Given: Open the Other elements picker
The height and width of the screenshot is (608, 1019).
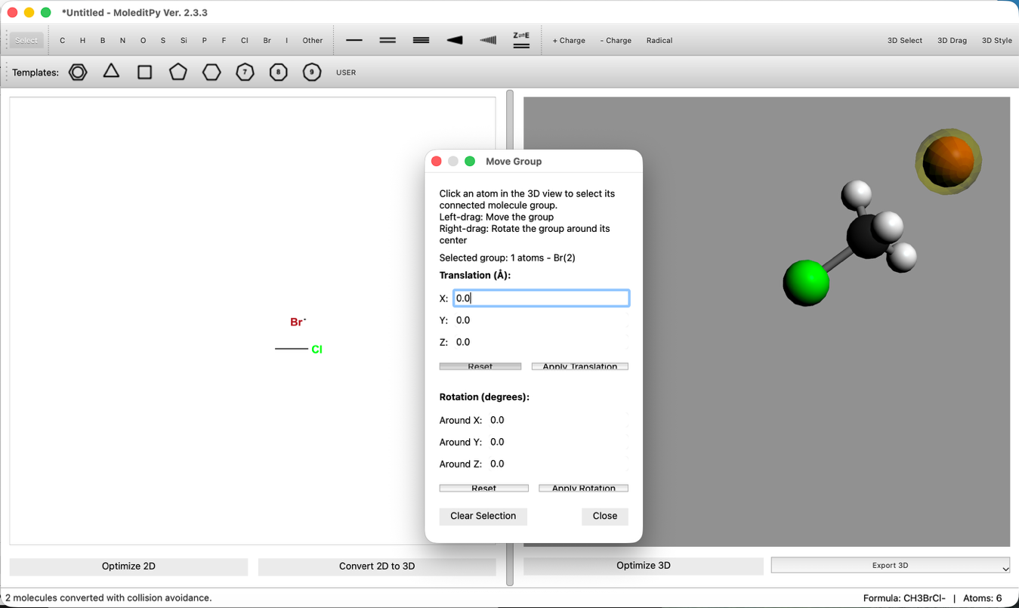Looking at the screenshot, I should tap(313, 41).
